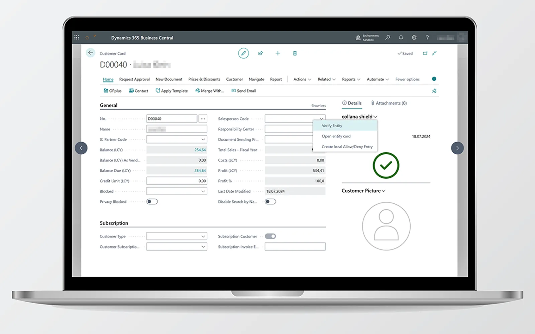Click the teal info circle icon

pos(434,79)
